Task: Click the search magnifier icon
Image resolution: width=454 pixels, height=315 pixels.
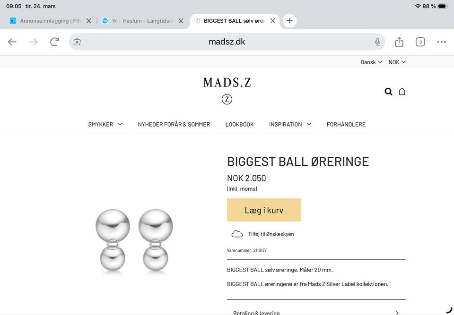Action: click(x=388, y=92)
